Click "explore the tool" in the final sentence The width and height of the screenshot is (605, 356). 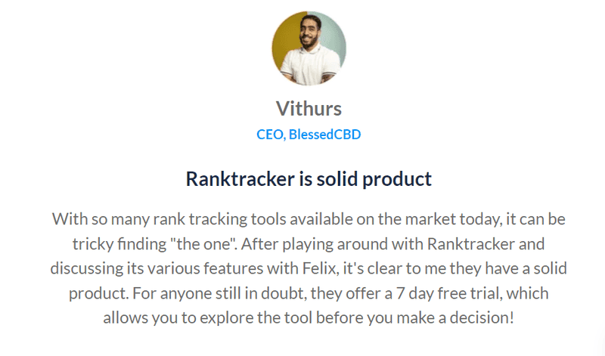pos(256,317)
